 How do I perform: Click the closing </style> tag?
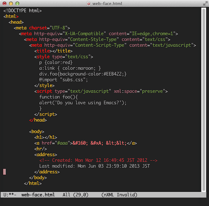[44, 86]
